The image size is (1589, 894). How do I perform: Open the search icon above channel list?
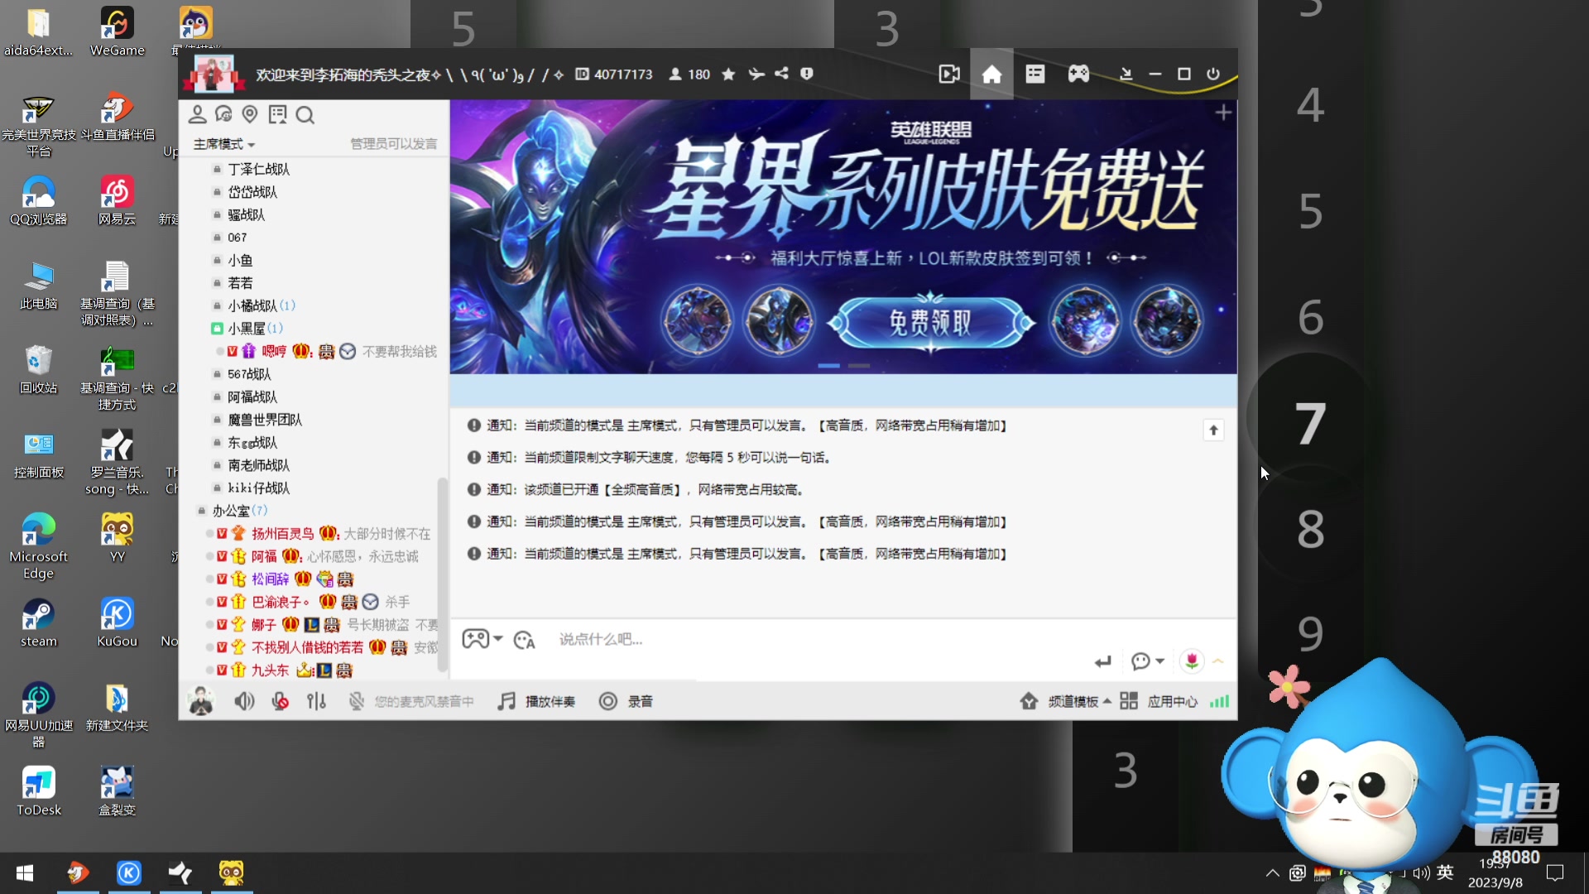[305, 115]
